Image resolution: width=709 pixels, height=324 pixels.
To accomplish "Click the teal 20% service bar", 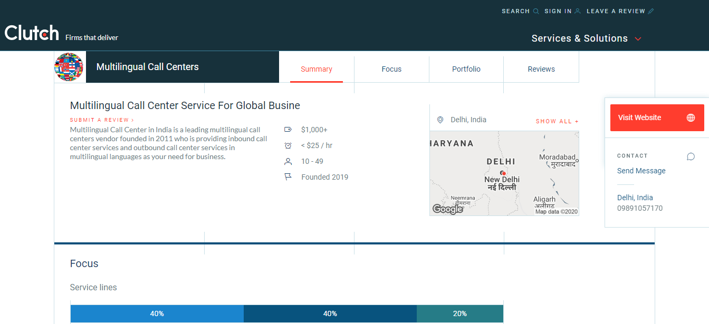I will (x=459, y=313).
